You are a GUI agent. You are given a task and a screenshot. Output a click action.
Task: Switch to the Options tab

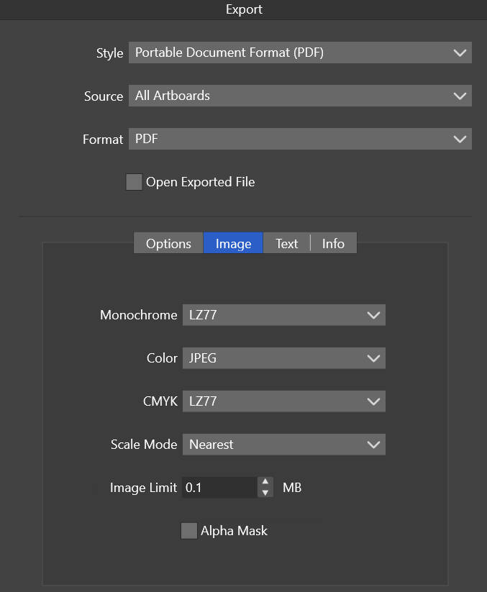168,243
